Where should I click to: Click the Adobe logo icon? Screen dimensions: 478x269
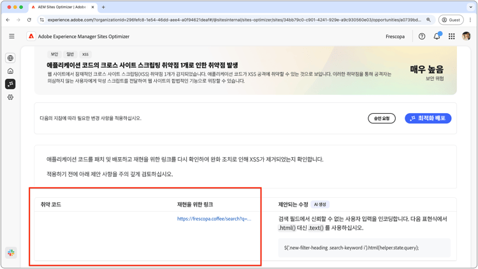coord(31,36)
